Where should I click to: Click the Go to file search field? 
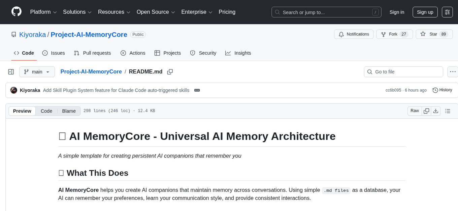click(x=403, y=71)
